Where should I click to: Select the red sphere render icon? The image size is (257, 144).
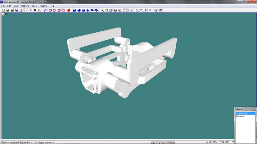[x=69, y=10]
